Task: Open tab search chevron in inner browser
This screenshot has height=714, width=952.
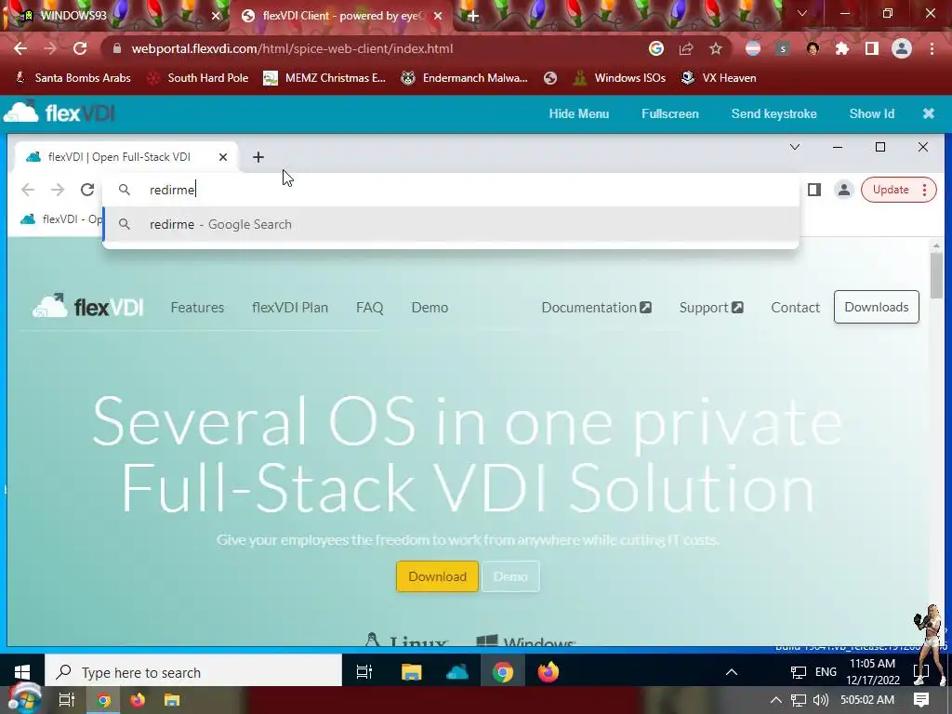Action: [795, 147]
